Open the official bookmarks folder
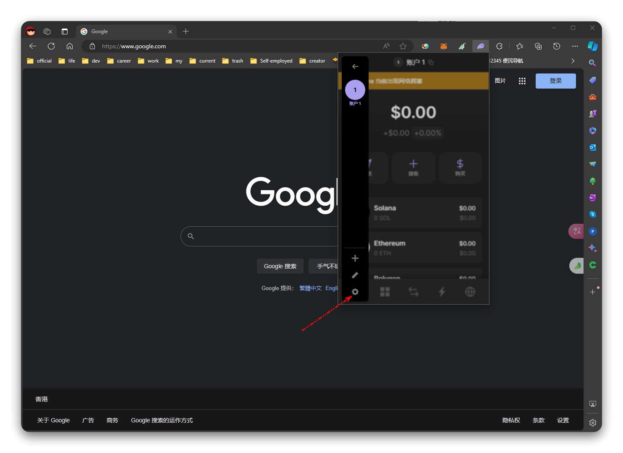The image size is (623, 453). coord(39,61)
